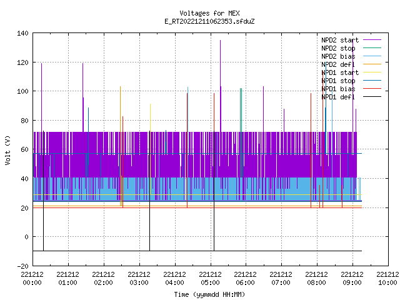Click the Time (yymmdd HH:MM) axis label
The width and height of the screenshot is (400, 300).
[x=209, y=294]
